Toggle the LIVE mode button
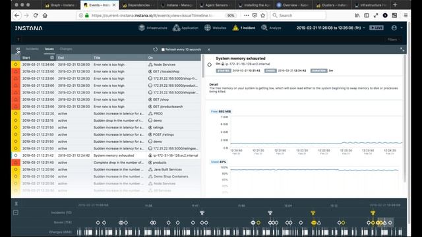 [x=377, y=28]
